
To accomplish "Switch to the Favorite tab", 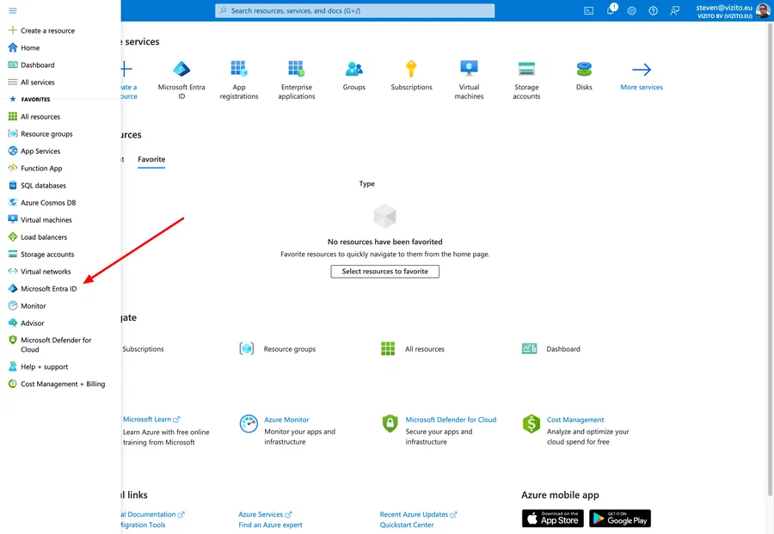I will tap(151, 159).
